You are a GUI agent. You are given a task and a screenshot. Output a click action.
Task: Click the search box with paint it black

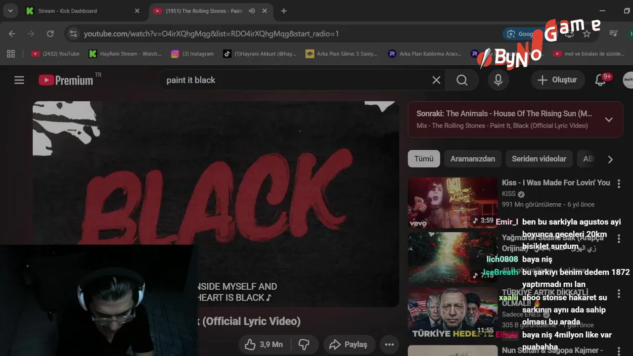[297, 80]
